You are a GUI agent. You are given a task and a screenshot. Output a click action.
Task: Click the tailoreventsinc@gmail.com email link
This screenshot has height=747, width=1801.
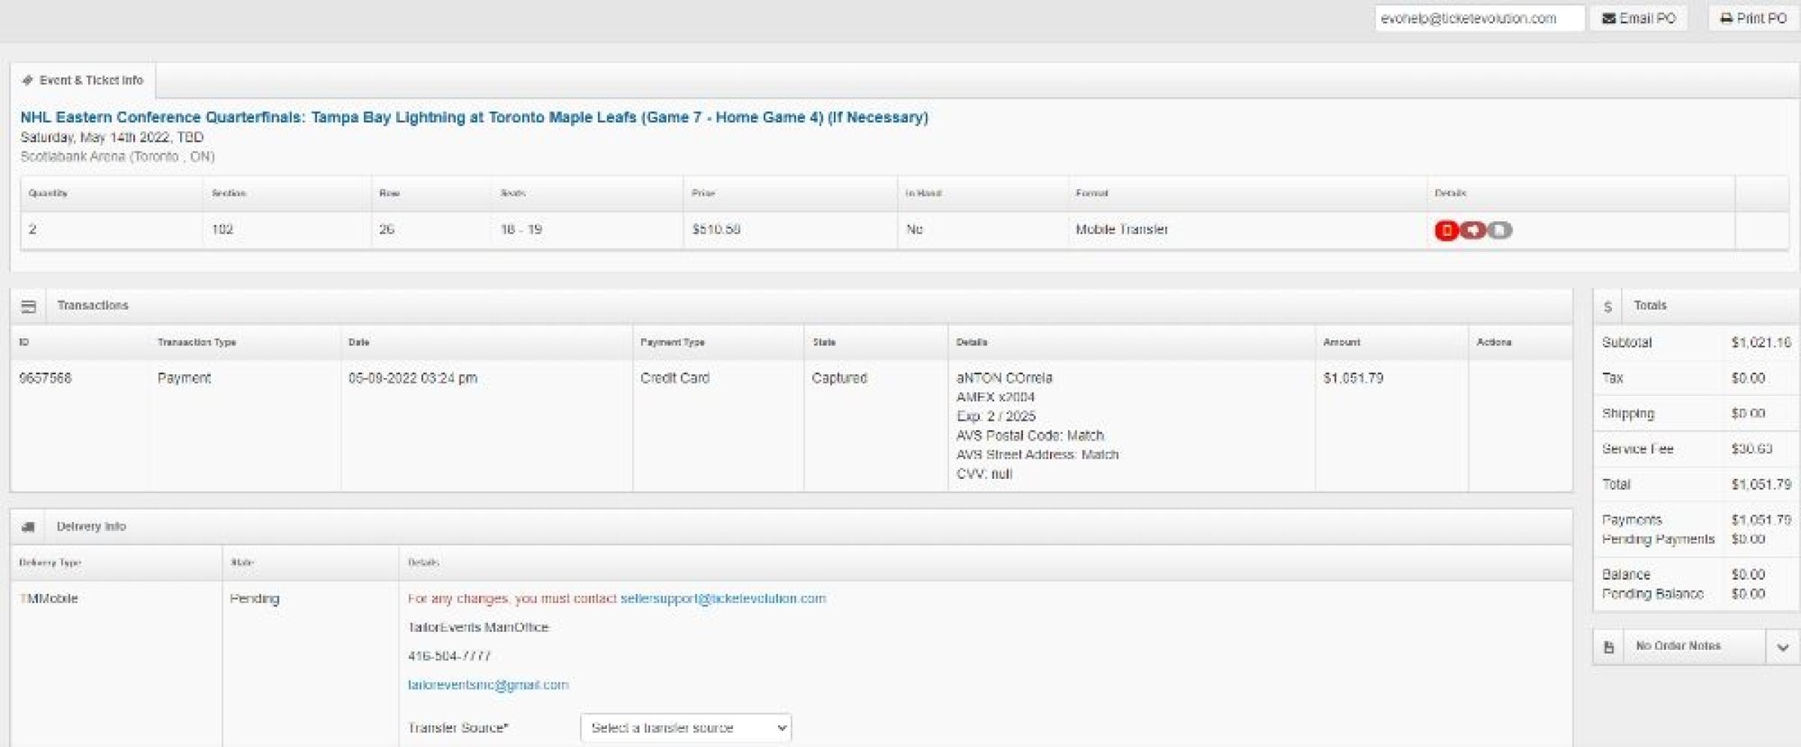click(x=488, y=685)
